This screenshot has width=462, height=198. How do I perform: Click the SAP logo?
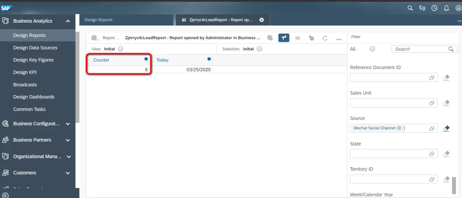coord(6,7)
